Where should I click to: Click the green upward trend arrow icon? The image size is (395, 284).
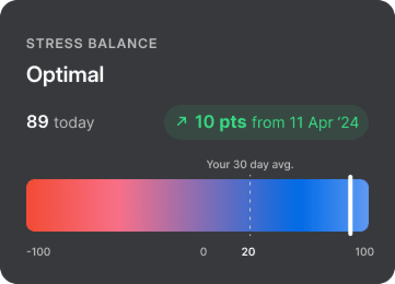coord(182,121)
